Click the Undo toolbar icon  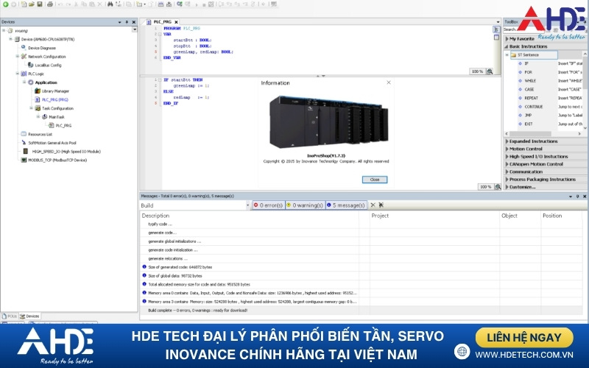tap(60, 4)
